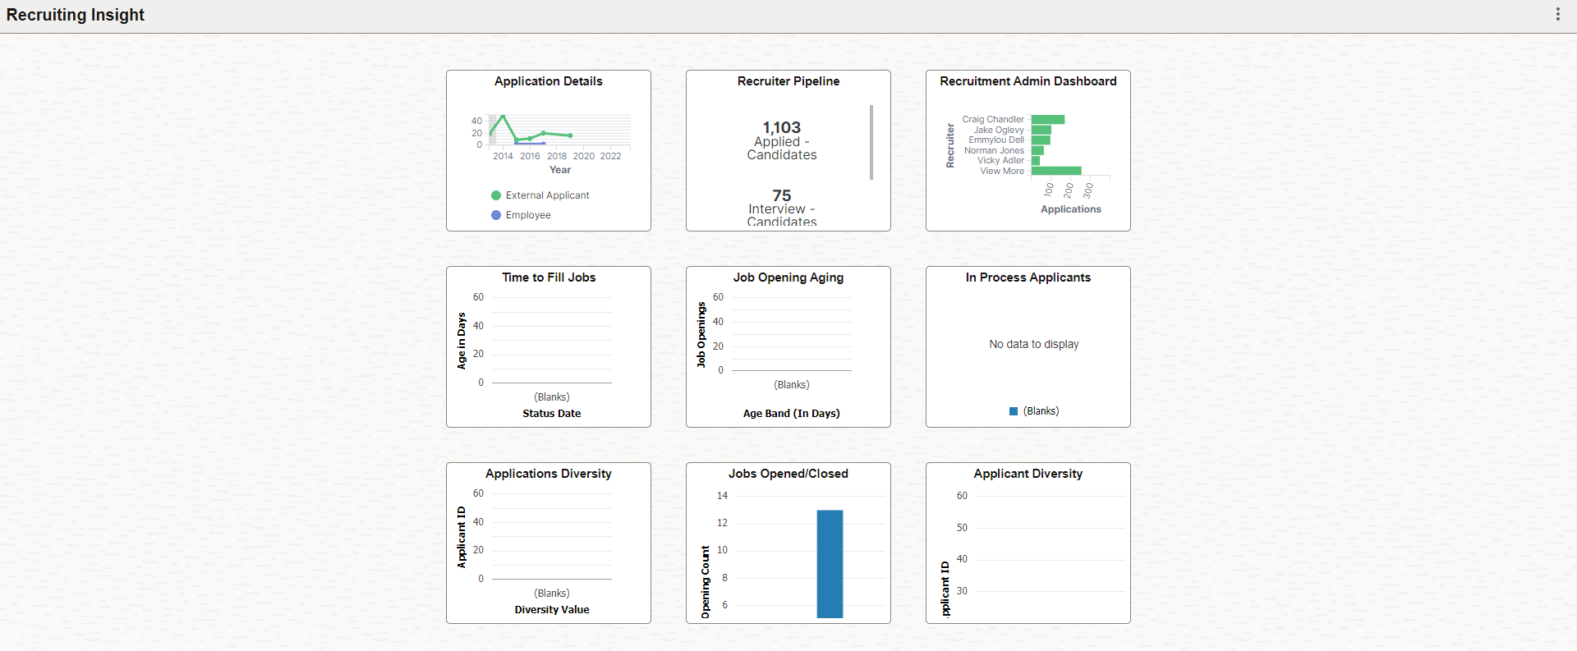Viewport: 1577px width, 651px height.
Task: Click the 'View More' recruiter label
Action: tap(1002, 171)
